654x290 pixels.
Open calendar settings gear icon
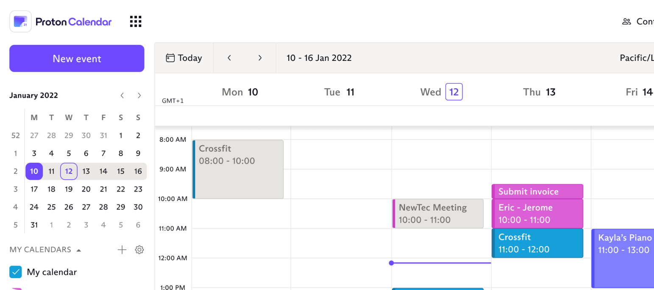pyautogui.click(x=139, y=250)
